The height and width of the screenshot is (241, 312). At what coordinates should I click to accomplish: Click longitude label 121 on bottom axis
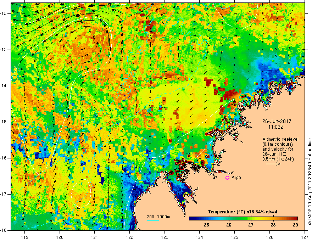point(95,237)
